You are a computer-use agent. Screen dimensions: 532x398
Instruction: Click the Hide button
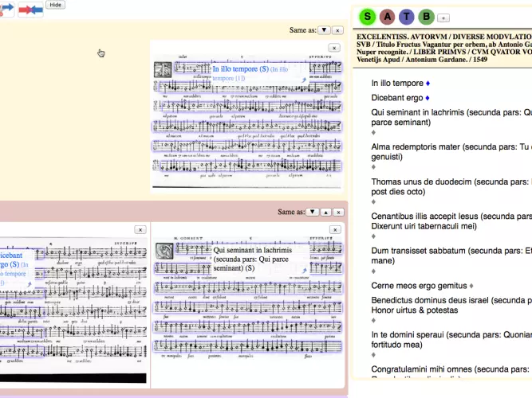click(x=55, y=5)
